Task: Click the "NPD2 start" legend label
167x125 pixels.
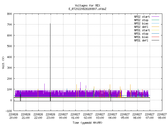Action: 142,17
